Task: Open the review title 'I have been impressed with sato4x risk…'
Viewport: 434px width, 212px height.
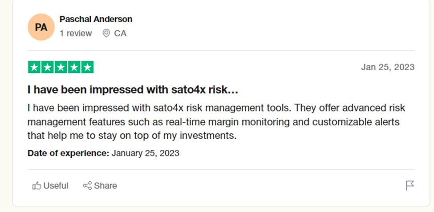Action: pos(133,90)
